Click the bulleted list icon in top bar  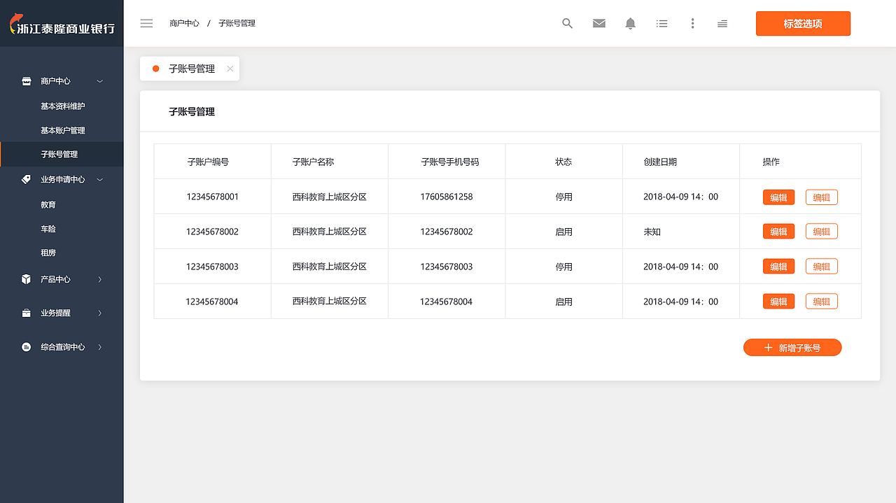661,23
